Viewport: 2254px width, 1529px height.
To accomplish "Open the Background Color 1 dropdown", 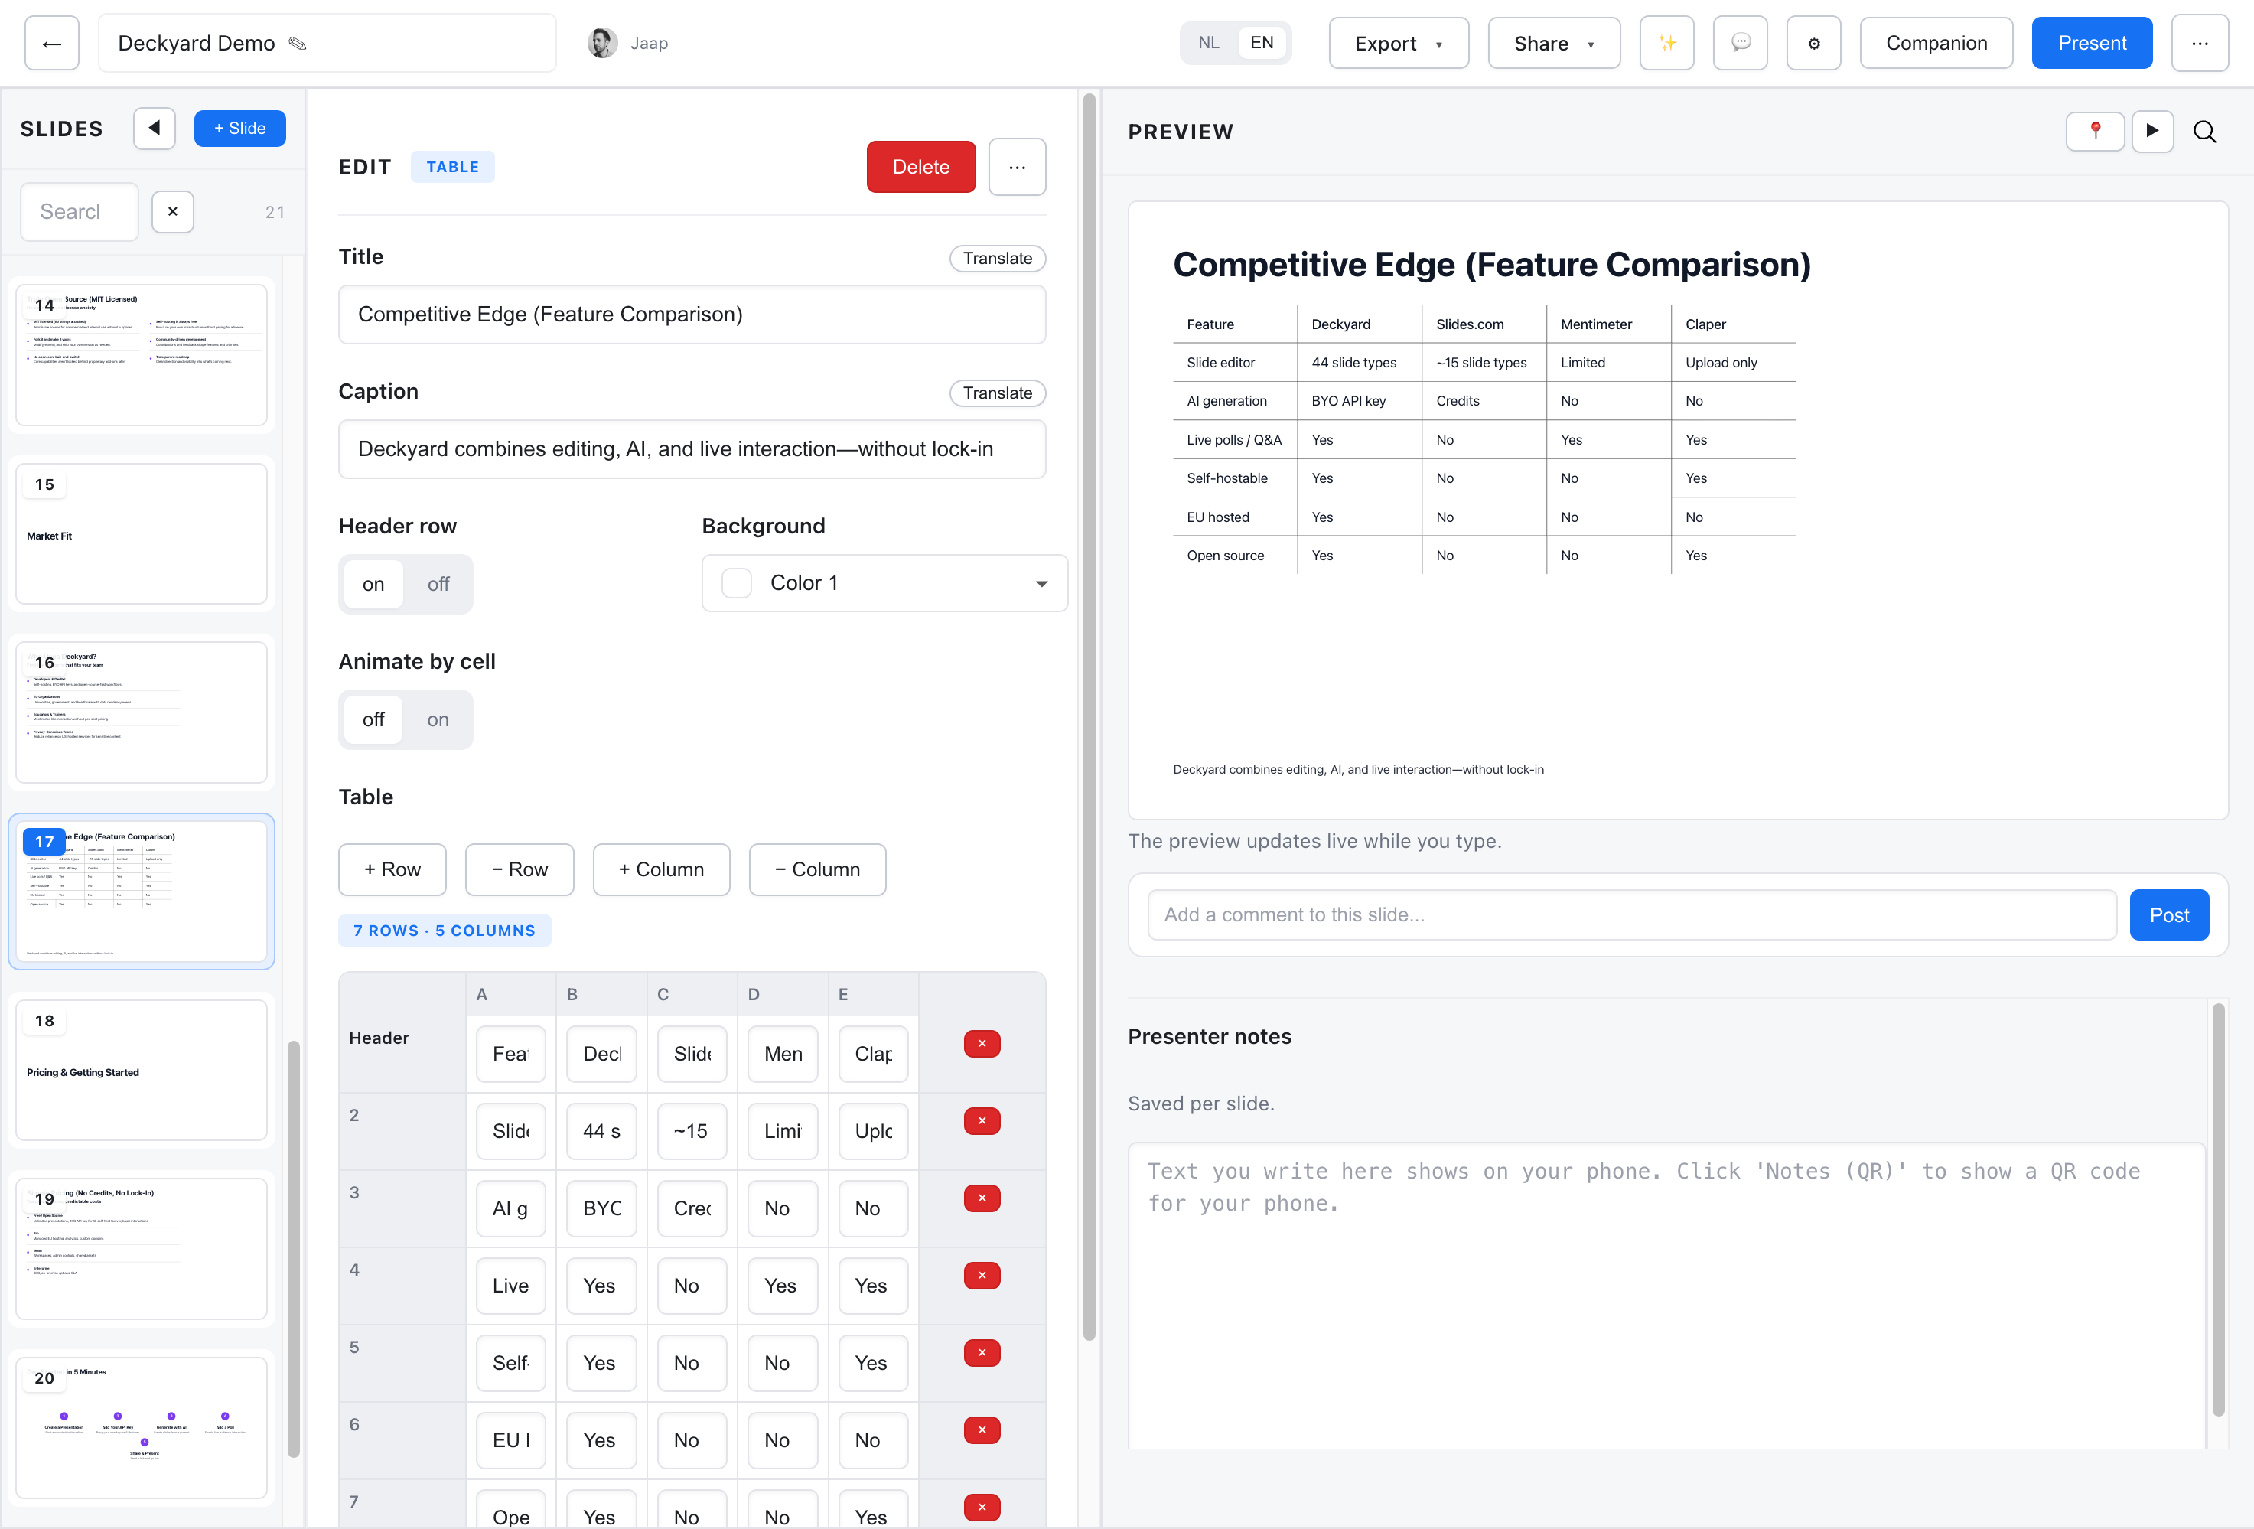I will pyautogui.click(x=884, y=583).
